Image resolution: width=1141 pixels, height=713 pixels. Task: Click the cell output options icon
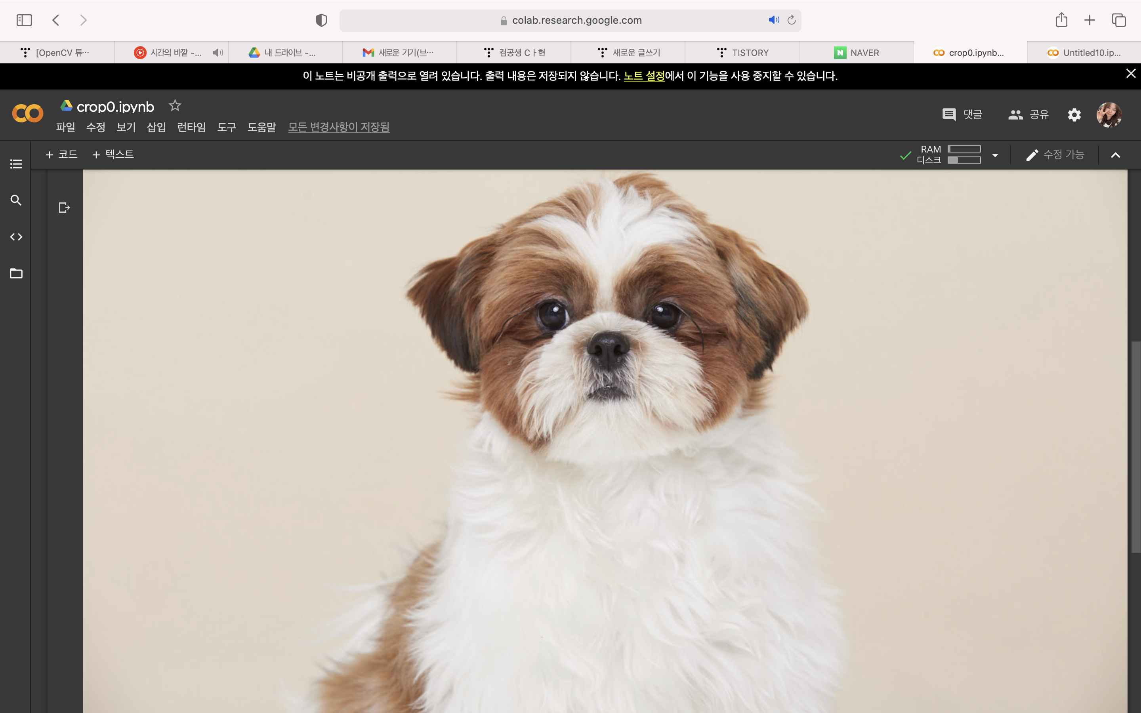64,208
